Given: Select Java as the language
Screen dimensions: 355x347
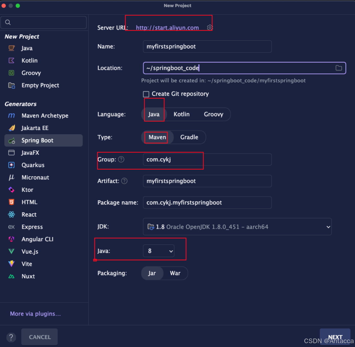Looking at the screenshot, I should pyautogui.click(x=154, y=114).
